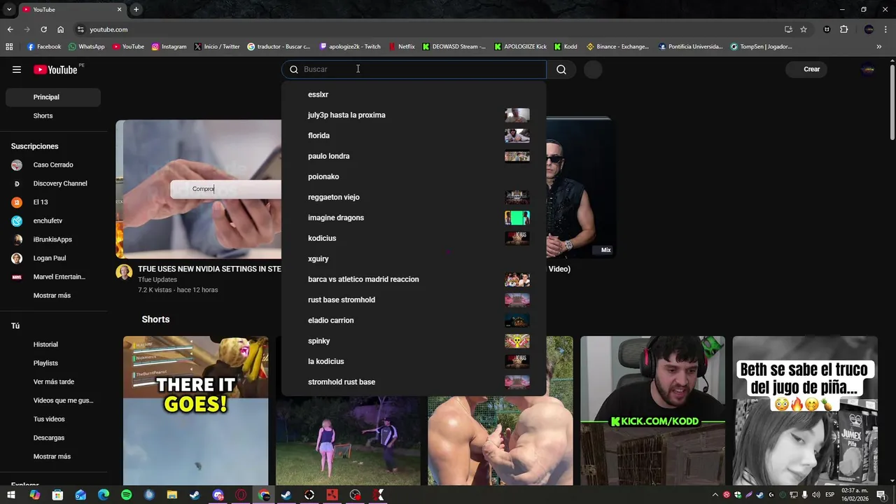The height and width of the screenshot is (504, 896).
Task: Bookmark this page with the star icon
Action: [804, 29]
